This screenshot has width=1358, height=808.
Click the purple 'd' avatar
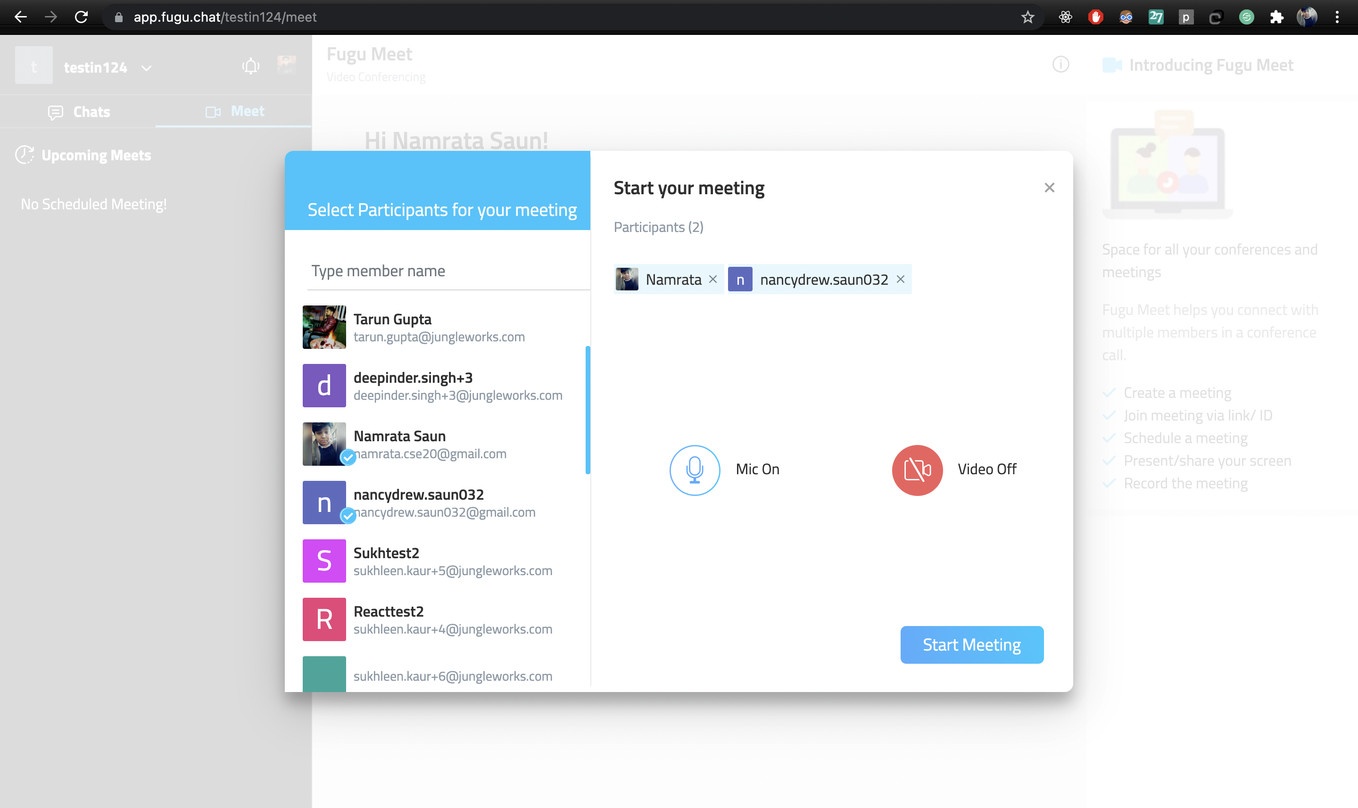[324, 386]
